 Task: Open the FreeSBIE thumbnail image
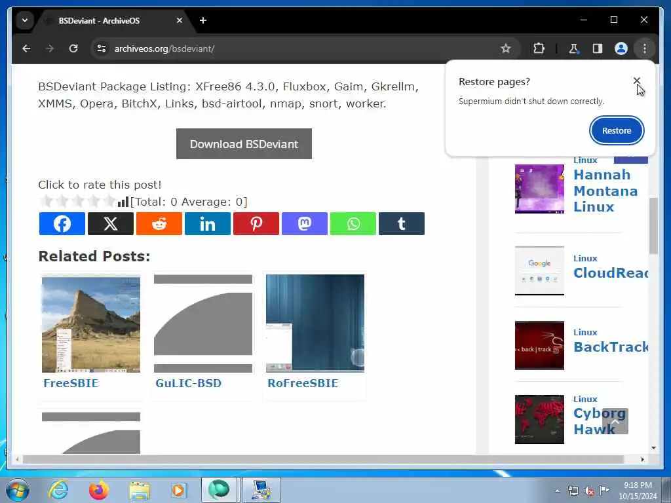[x=91, y=324]
